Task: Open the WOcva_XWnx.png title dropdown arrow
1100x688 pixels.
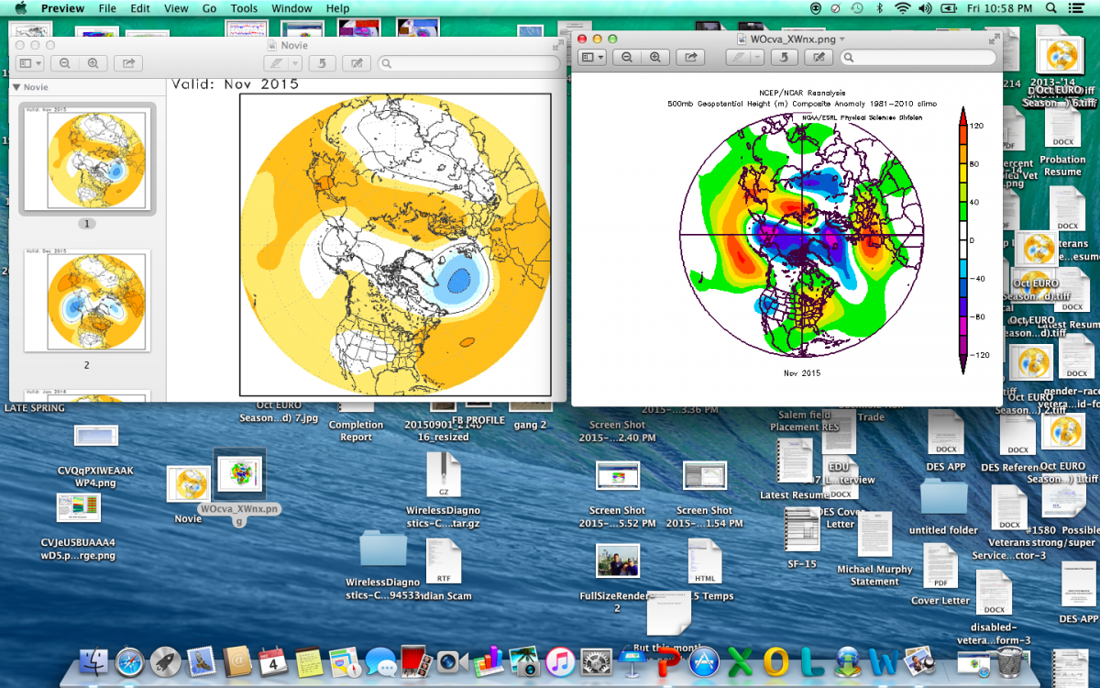Action: coord(842,39)
